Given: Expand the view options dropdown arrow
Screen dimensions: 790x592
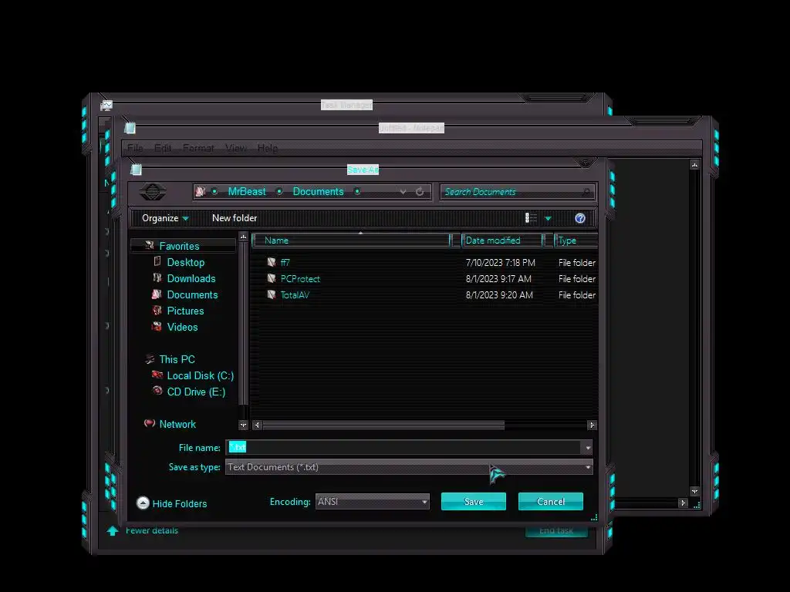Looking at the screenshot, I should (549, 218).
